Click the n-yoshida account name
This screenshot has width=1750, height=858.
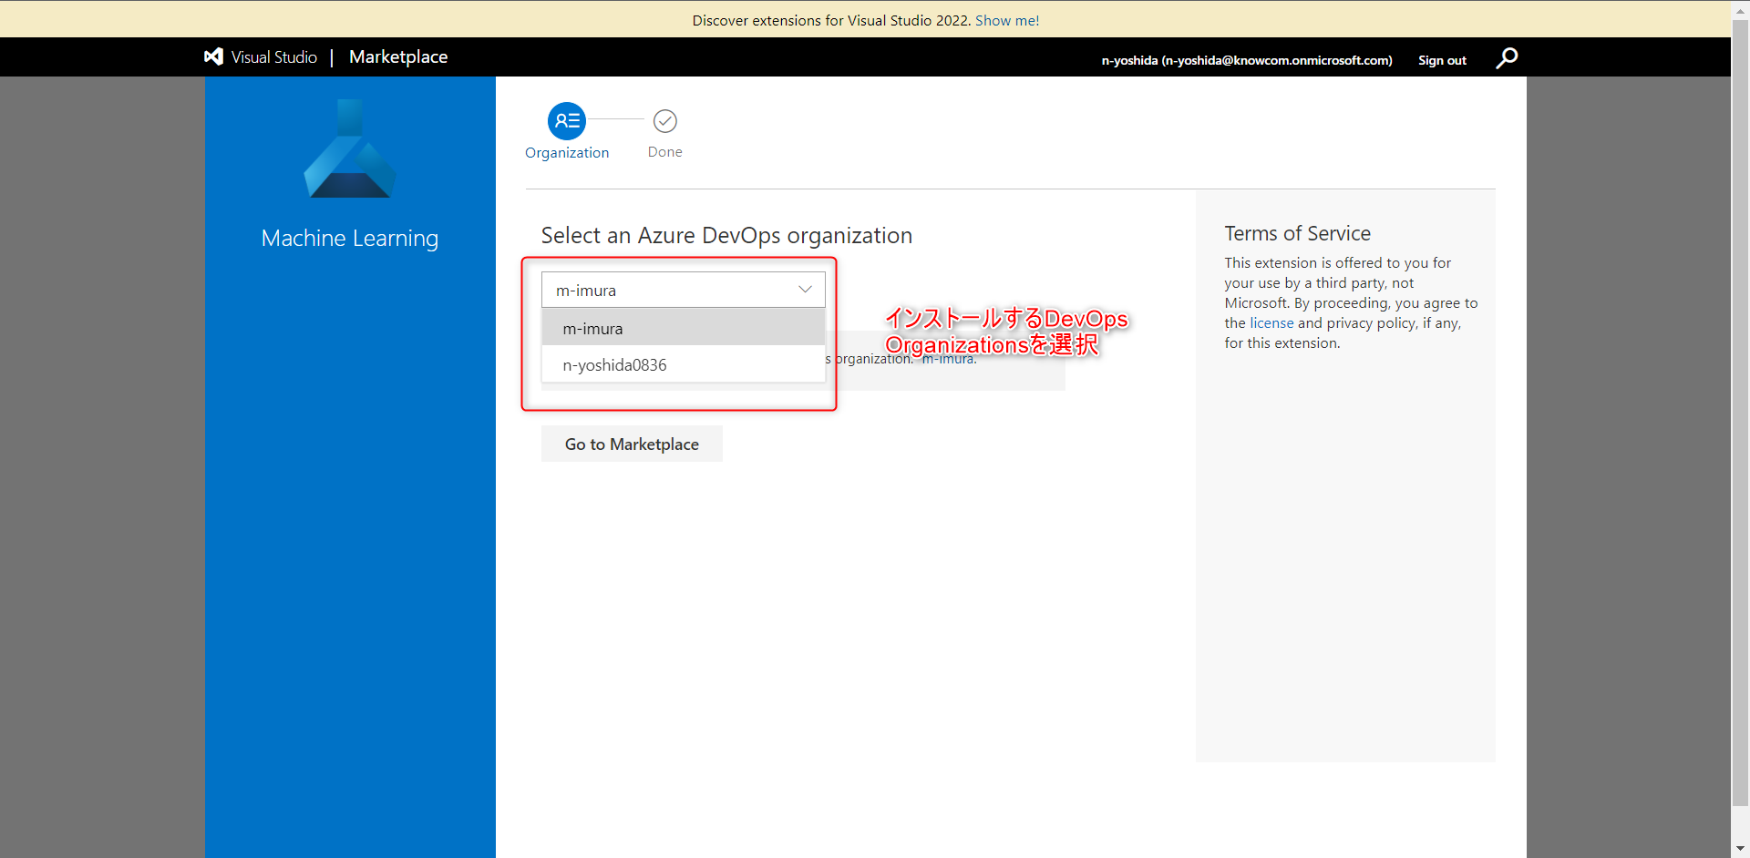[1247, 60]
